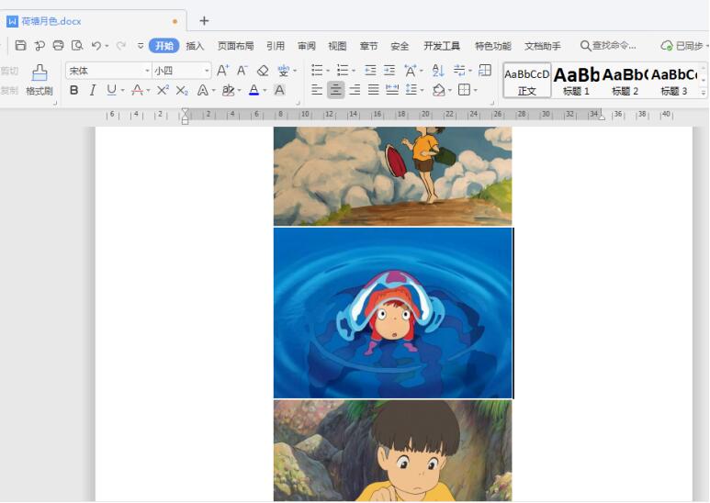Screen dimensions: 710x503
Task: Click the increase font size icon
Action: (222, 71)
